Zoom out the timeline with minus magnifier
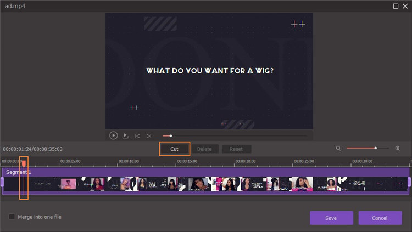The image size is (412, 232). 338,149
